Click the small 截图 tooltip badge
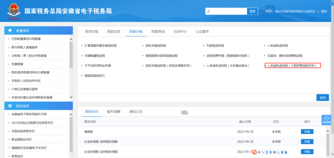 point(184,112)
